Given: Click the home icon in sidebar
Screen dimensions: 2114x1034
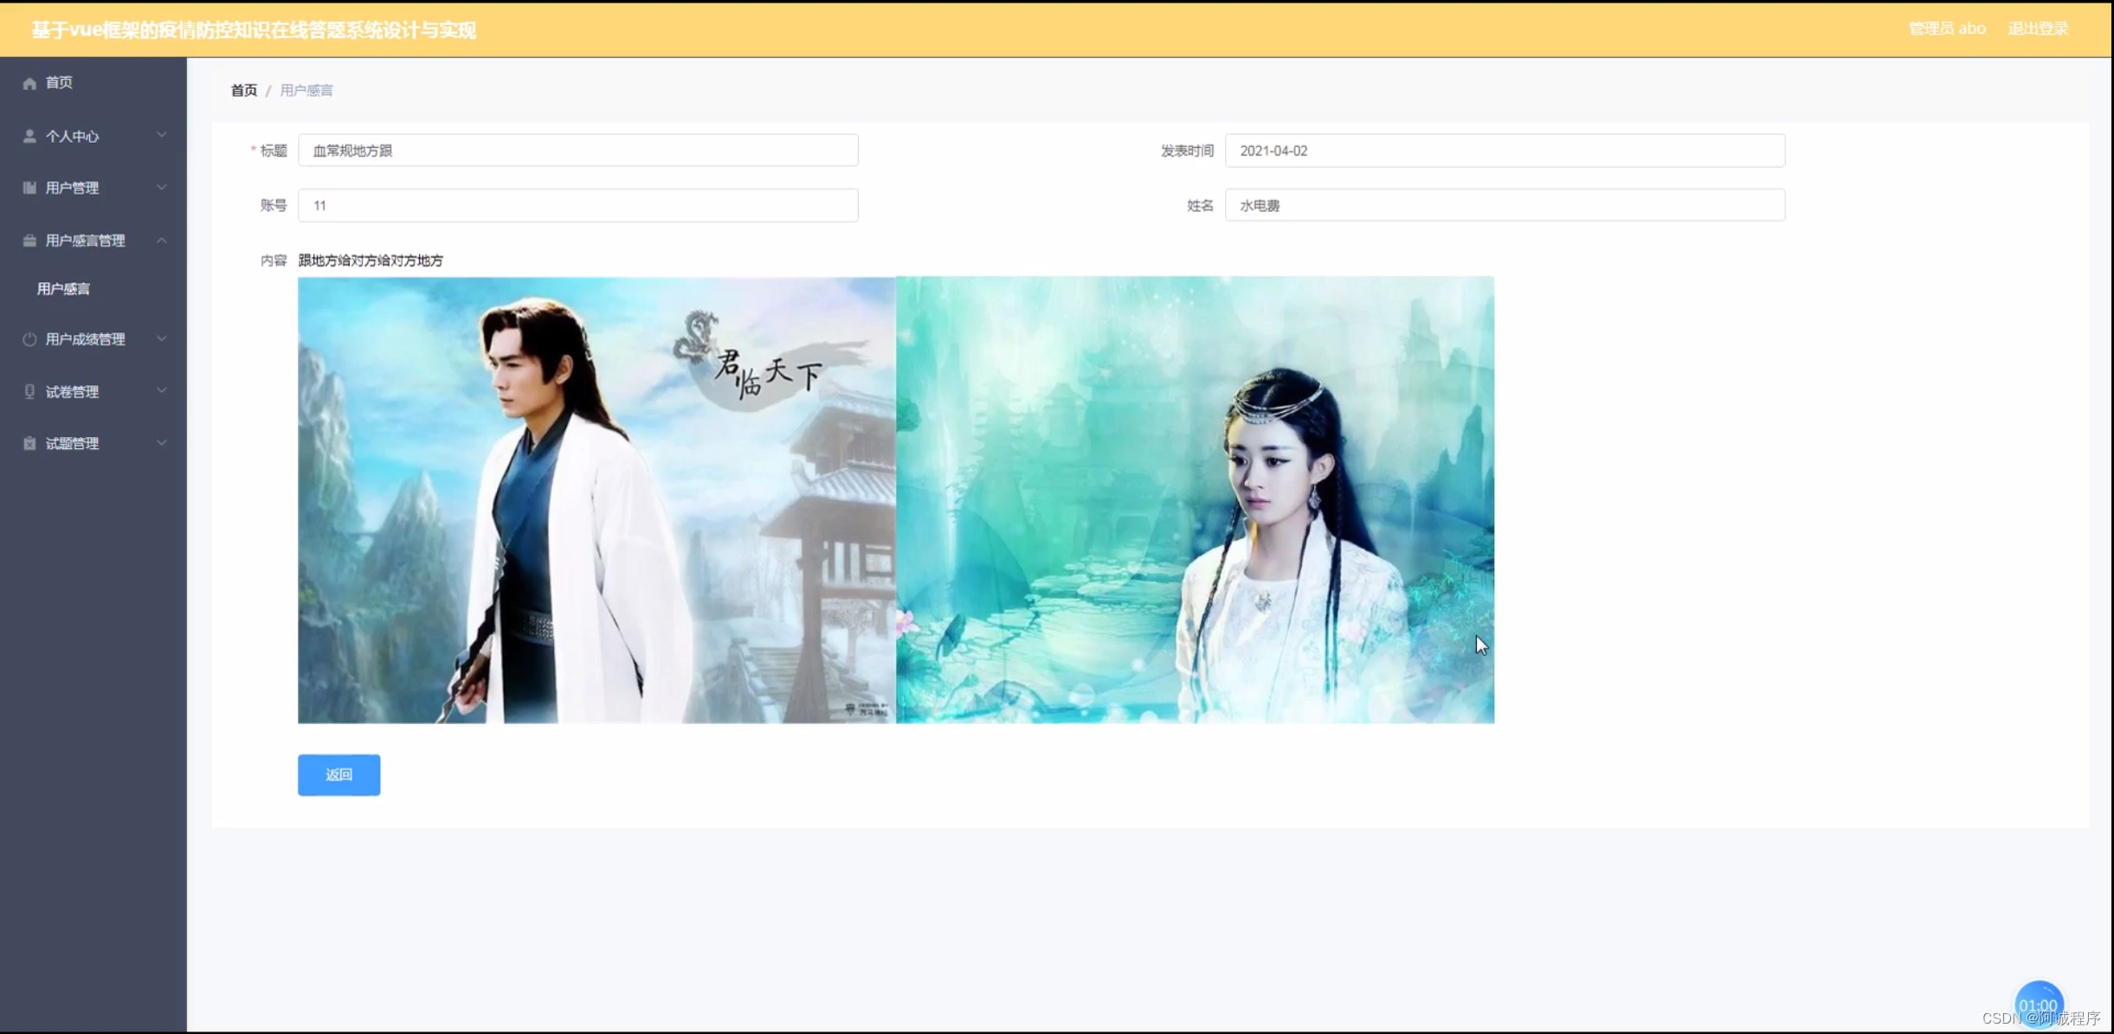Looking at the screenshot, I should coord(29,83).
